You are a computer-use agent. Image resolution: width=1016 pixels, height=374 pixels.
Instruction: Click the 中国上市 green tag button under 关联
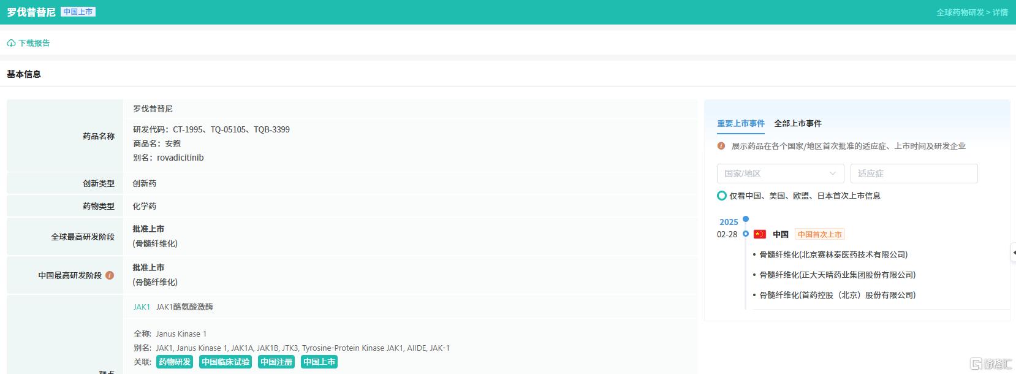click(319, 362)
